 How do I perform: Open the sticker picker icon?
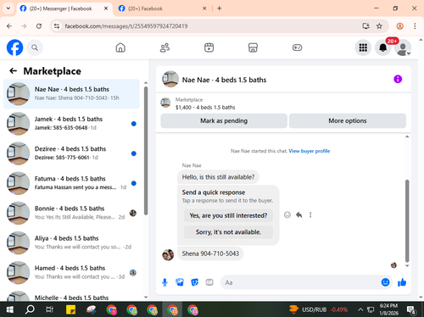click(194, 282)
